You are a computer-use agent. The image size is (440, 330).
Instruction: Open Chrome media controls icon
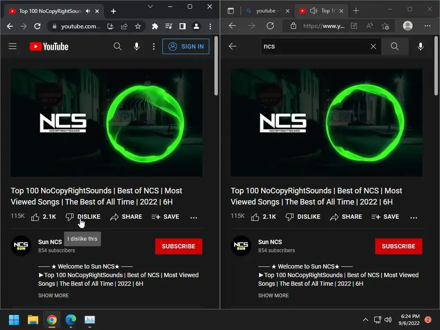pos(168,26)
